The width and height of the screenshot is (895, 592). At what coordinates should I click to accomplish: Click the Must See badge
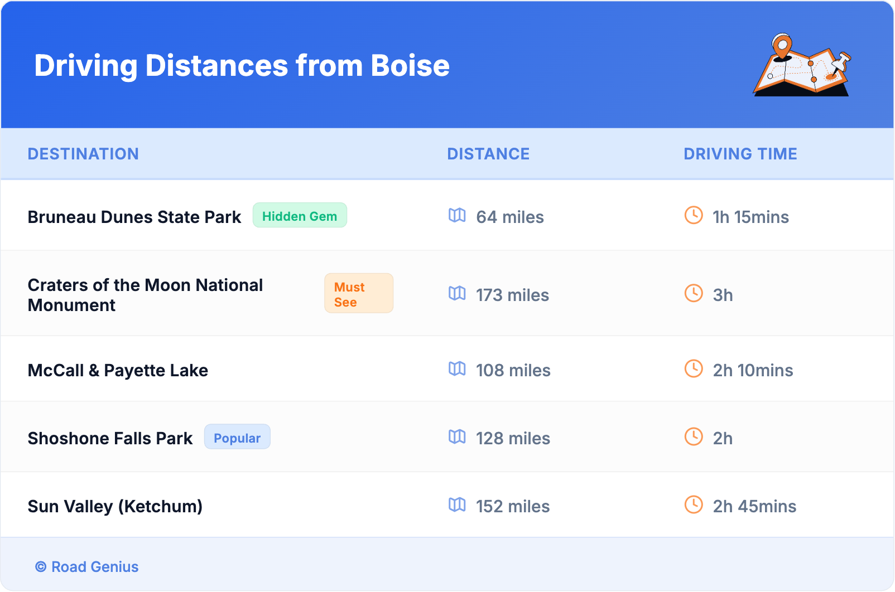click(359, 294)
